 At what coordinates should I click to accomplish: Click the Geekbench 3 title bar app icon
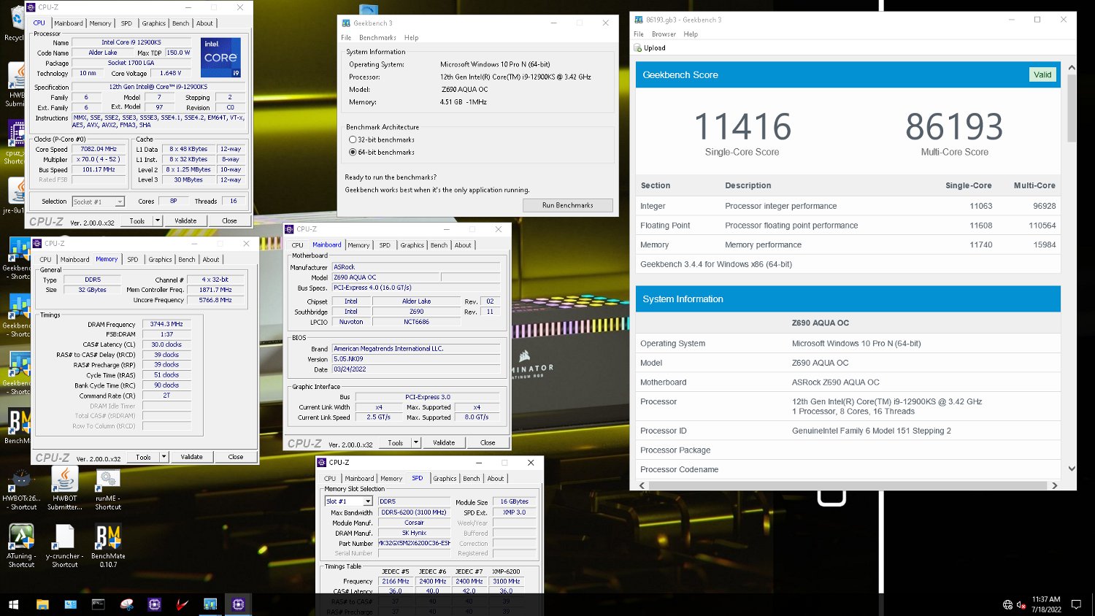point(347,23)
